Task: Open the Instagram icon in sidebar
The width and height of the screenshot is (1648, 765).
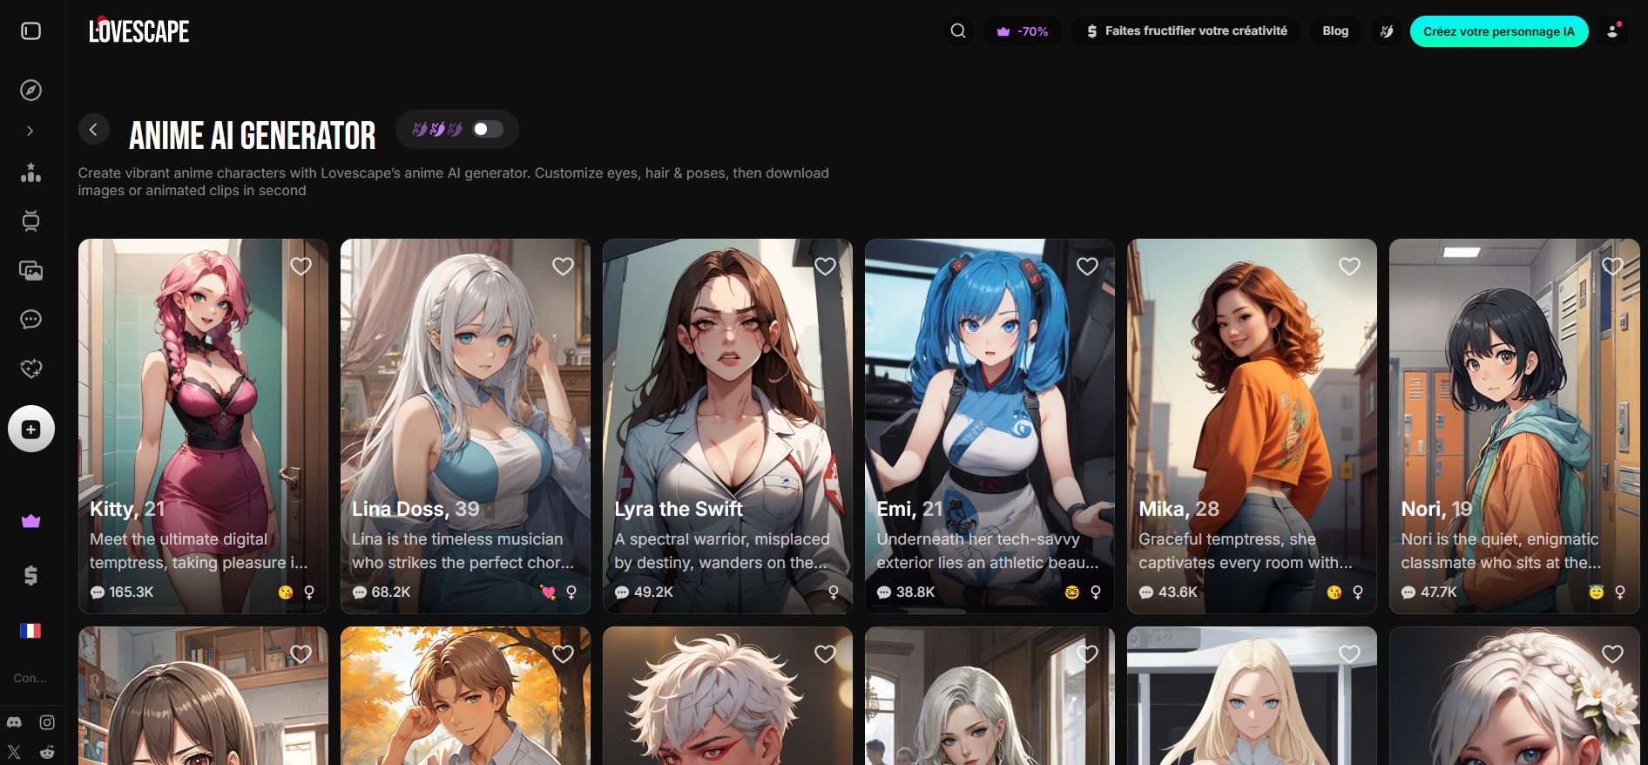Action: click(x=47, y=722)
